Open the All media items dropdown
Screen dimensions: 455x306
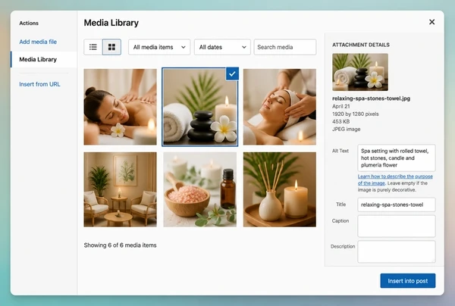click(159, 47)
